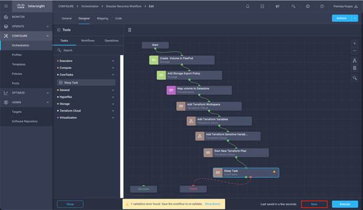
Task: Switch to the General tab
Action: pyautogui.click(x=67, y=18)
